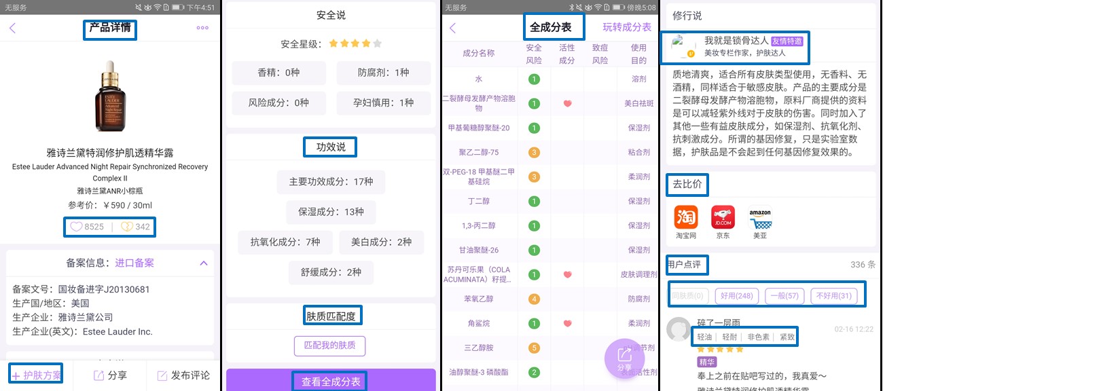This screenshot has width=1101, height=391.
Task: Tap 分享 in the bottom bar
Action: click(110, 375)
